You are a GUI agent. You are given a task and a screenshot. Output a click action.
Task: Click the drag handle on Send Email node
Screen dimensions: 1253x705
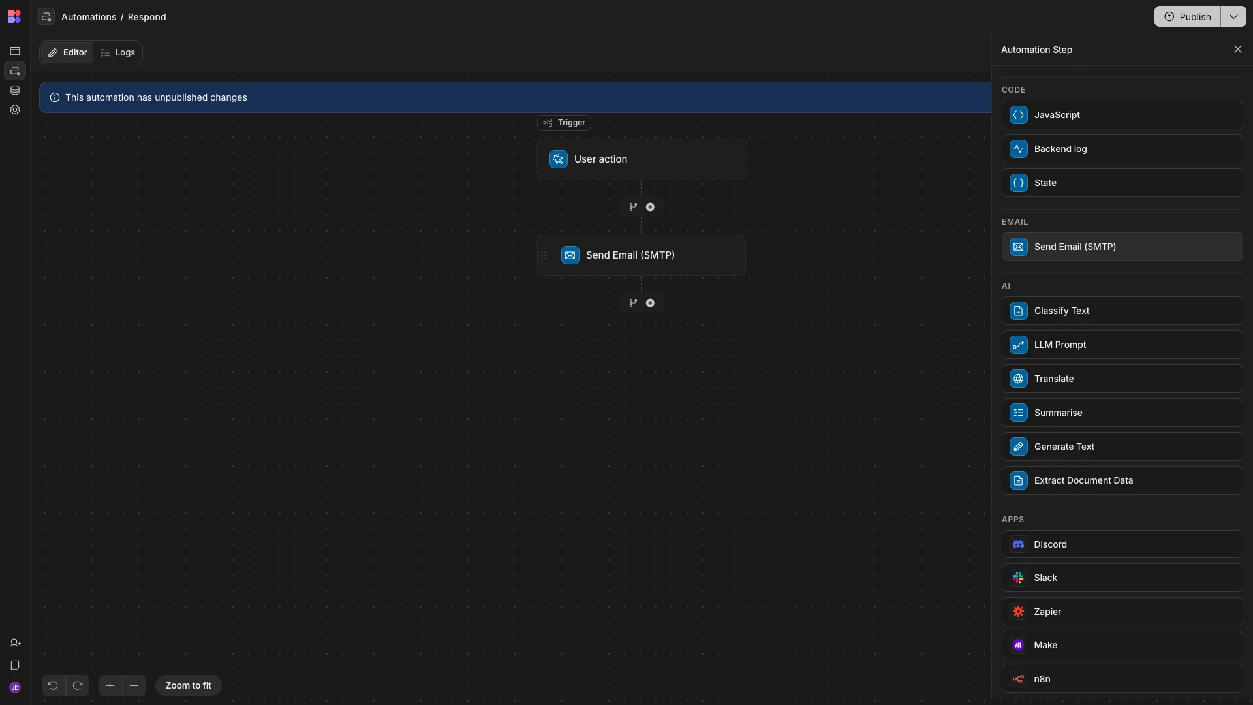point(544,255)
